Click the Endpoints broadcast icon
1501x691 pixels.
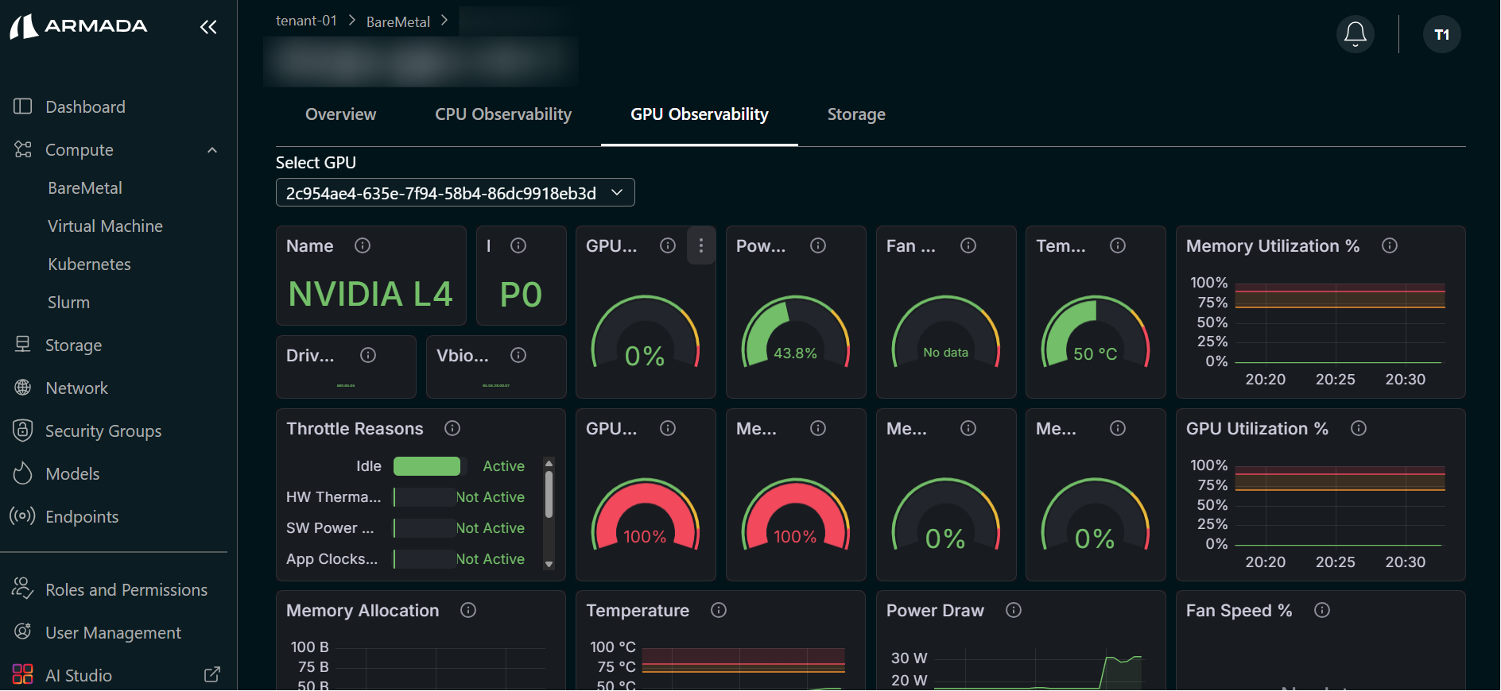22,516
